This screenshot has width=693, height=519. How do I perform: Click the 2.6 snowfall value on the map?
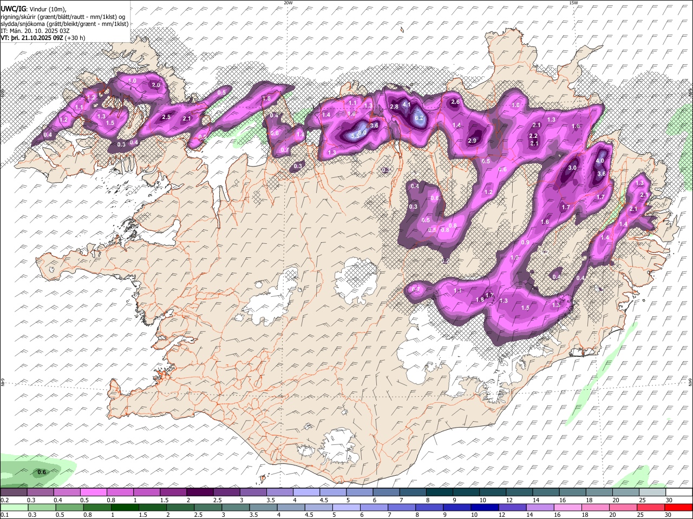click(455, 102)
